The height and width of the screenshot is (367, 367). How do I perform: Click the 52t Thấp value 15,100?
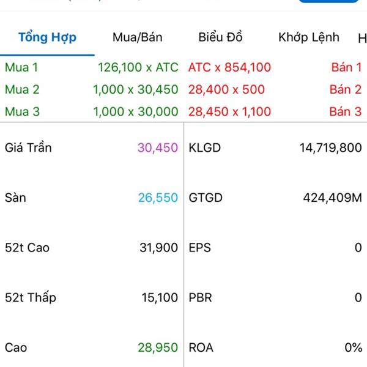click(x=158, y=298)
